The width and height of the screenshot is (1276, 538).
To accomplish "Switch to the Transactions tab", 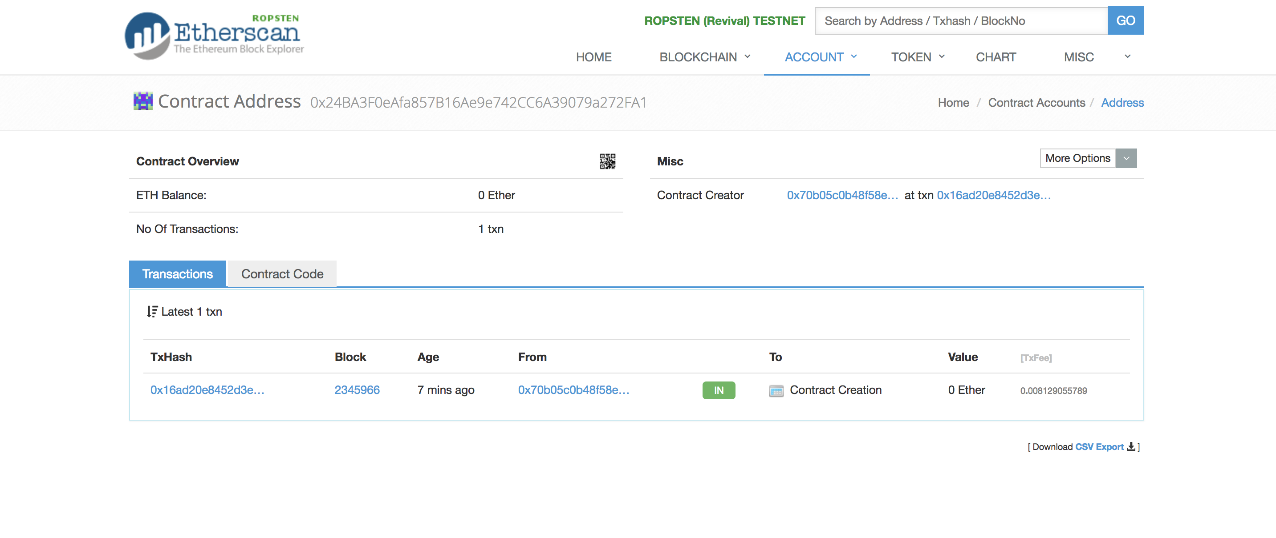I will click(177, 274).
